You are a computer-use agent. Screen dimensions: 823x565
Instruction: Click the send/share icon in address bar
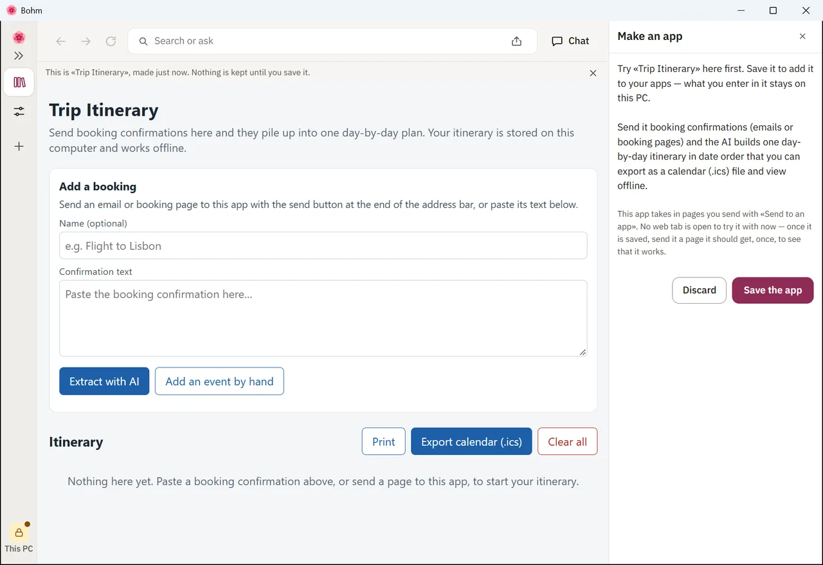coord(516,41)
